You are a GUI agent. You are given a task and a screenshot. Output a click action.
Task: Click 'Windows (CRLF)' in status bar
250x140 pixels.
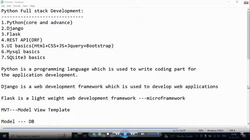coord(215,131)
